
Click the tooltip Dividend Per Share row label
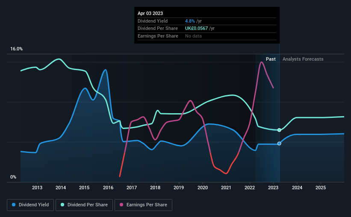[x=158, y=29]
